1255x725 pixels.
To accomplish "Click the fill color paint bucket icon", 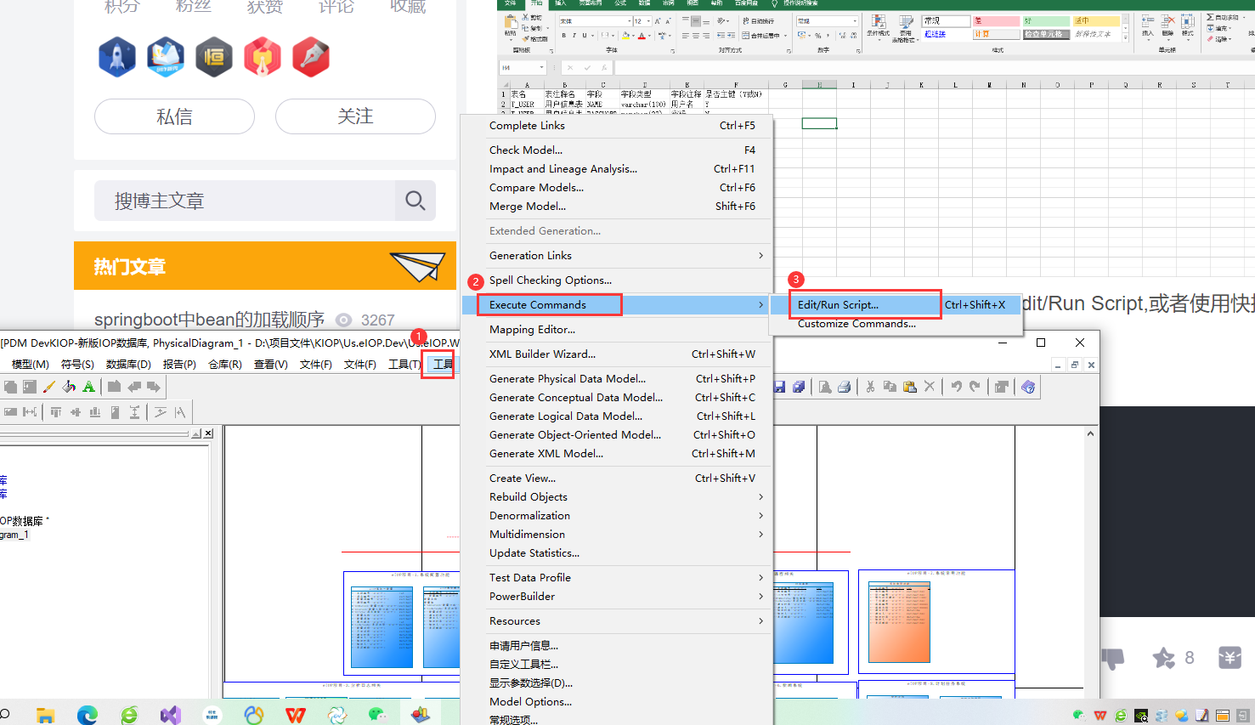I will [69, 387].
